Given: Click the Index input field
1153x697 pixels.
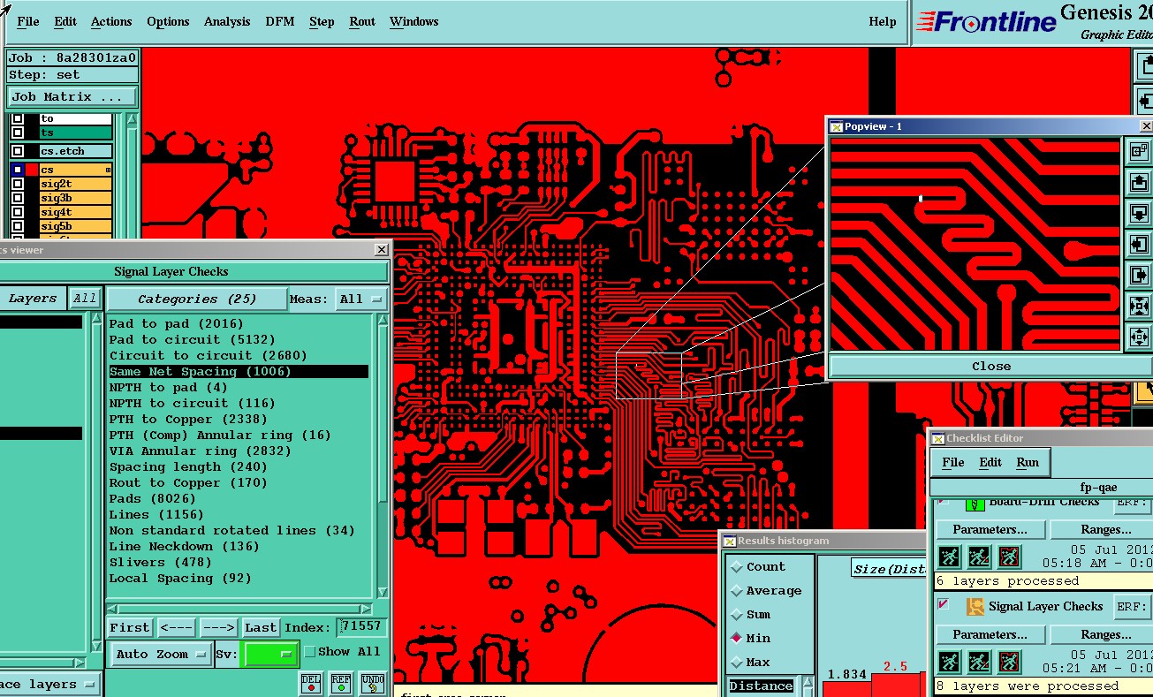Looking at the screenshot, I should tap(362, 627).
